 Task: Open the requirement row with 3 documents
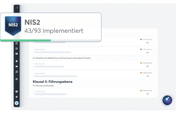point(93,51)
